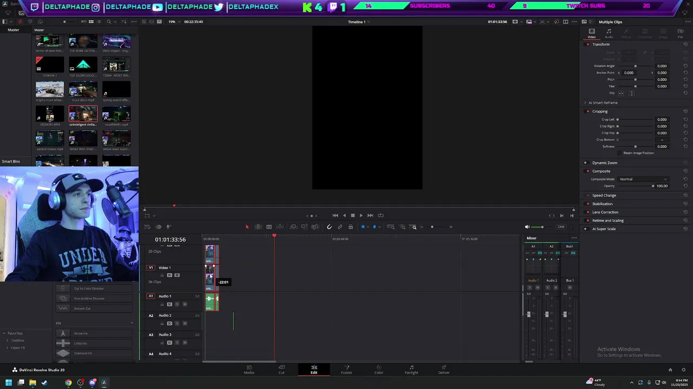Open Google Chrome from taskbar

click(x=68, y=383)
